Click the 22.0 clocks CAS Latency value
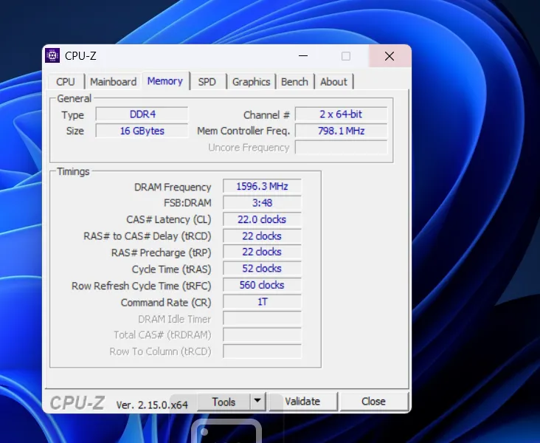This screenshot has height=443, width=540. [x=262, y=219]
